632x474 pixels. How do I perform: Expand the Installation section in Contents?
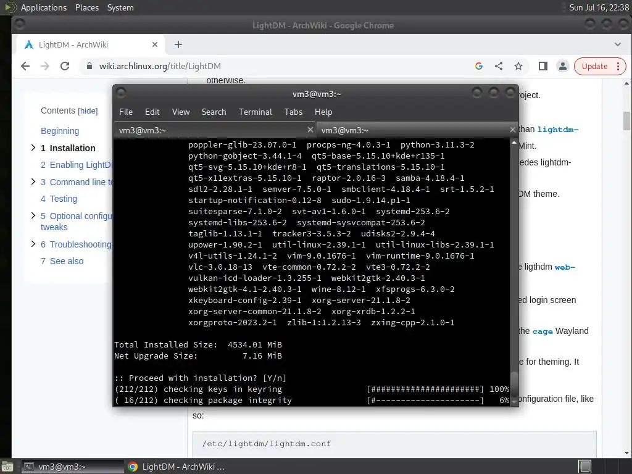(x=33, y=148)
